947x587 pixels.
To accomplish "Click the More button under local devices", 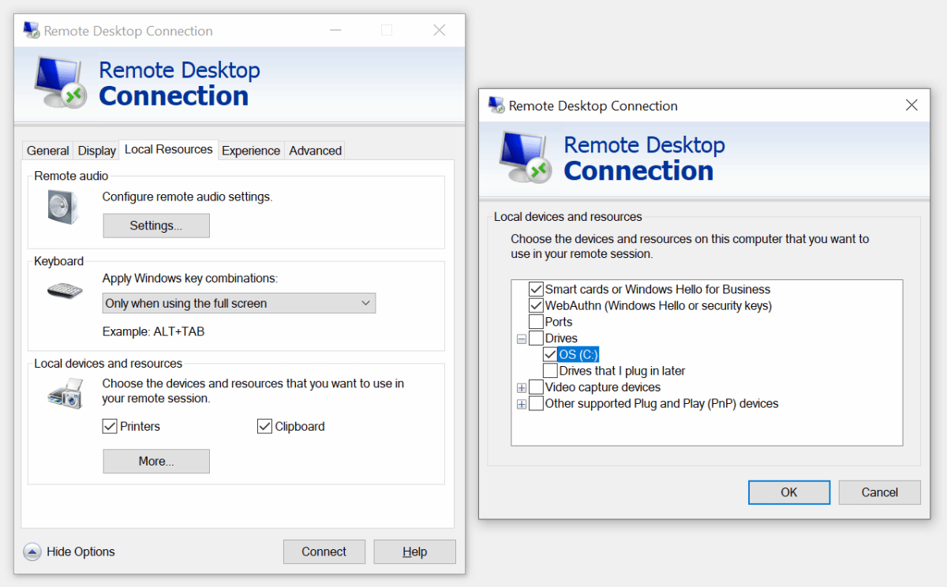I will 155,461.
